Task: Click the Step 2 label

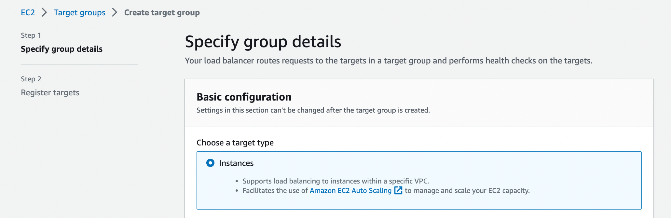Action: 31,79
